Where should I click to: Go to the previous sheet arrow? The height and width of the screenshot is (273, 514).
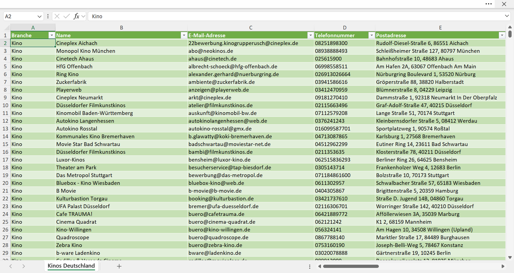click(11, 266)
